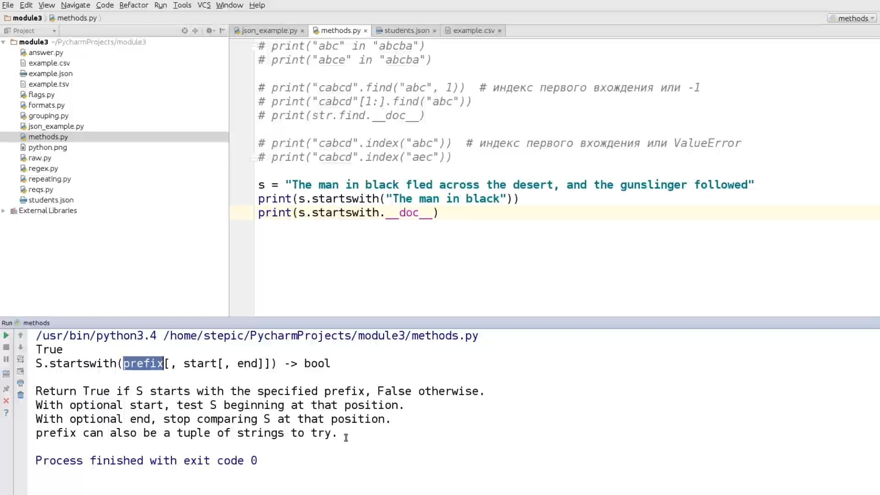Pin the Project tool window via hide arrow
The width and height of the screenshot is (880, 495).
(222, 30)
